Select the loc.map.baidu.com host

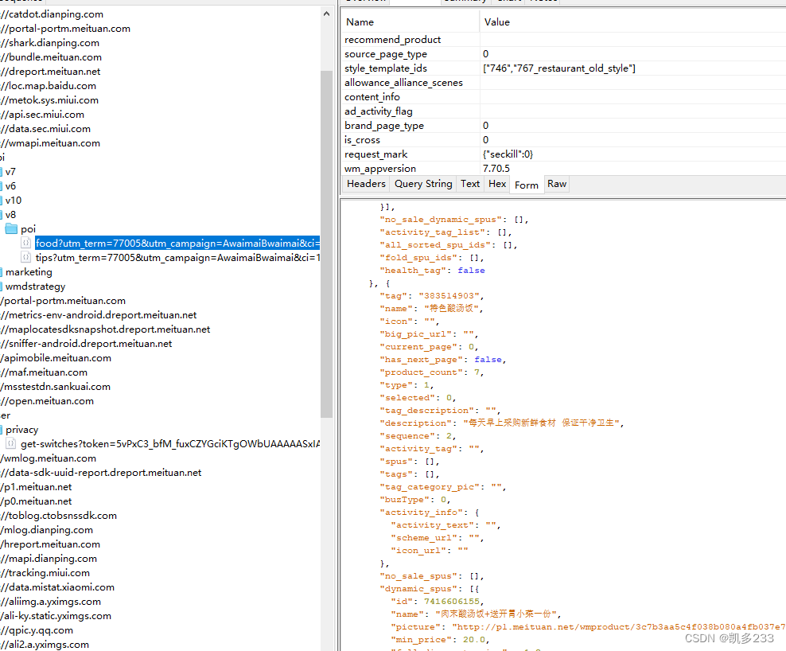coord(48,86)
